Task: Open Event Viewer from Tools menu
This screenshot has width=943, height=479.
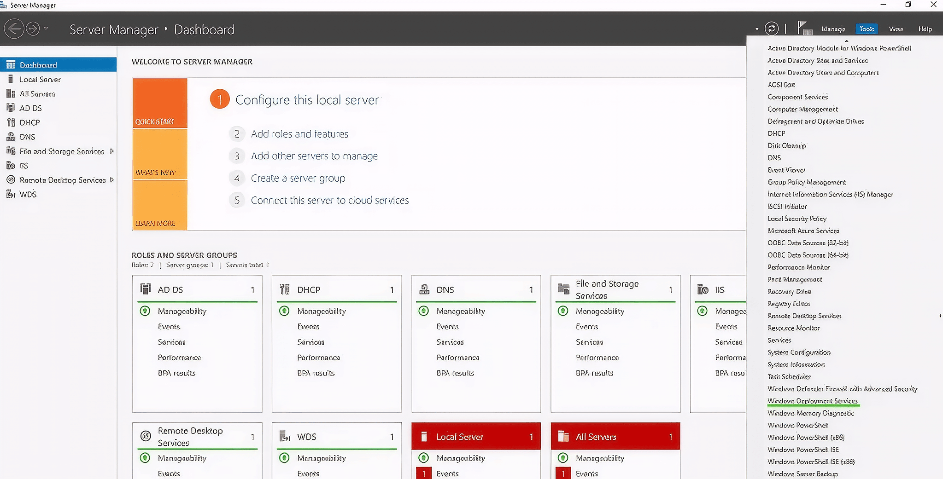Action: click(786, 170)
